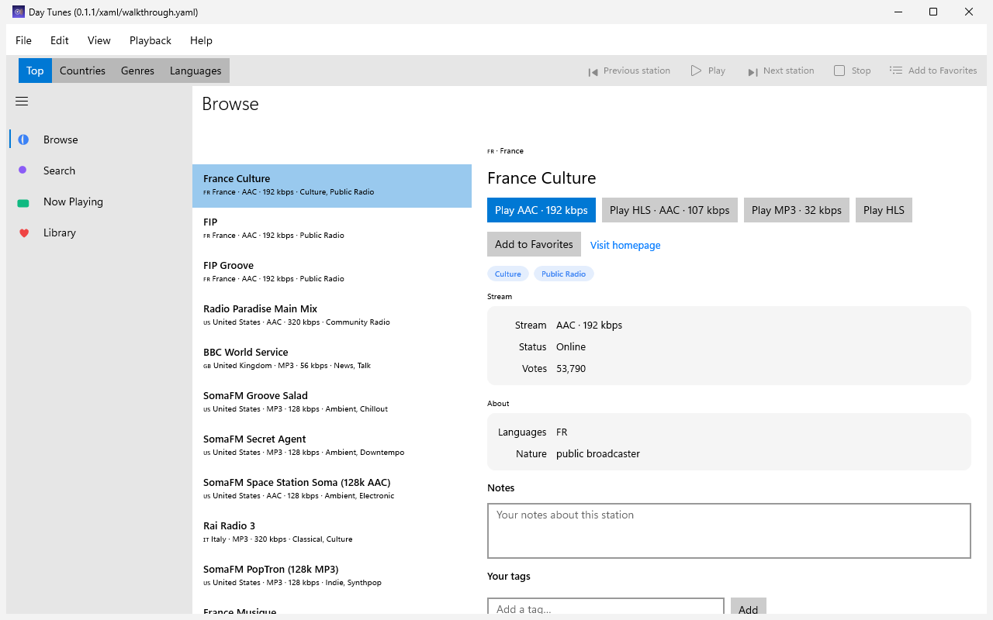
Task: Click the toolbar Stop label
Action: 861,71
